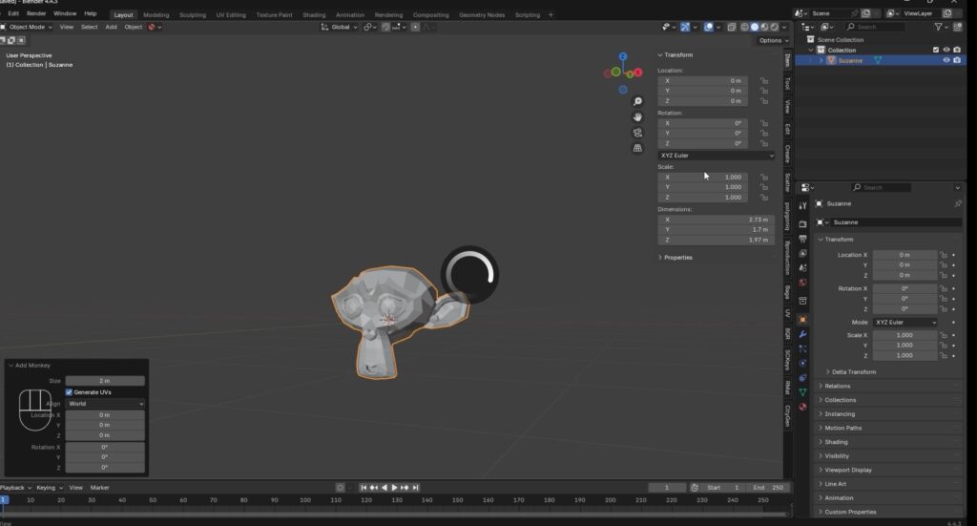Switch orthographic/perspective grid icon
Image resolution: width=977 pixels, height=526 pixels.
[637, 148]
